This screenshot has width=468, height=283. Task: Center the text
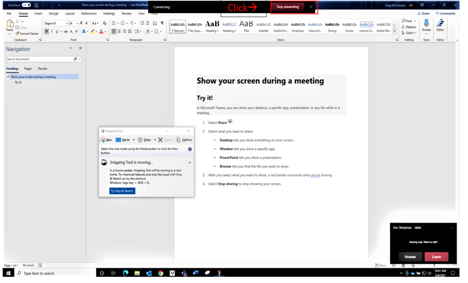119,31
